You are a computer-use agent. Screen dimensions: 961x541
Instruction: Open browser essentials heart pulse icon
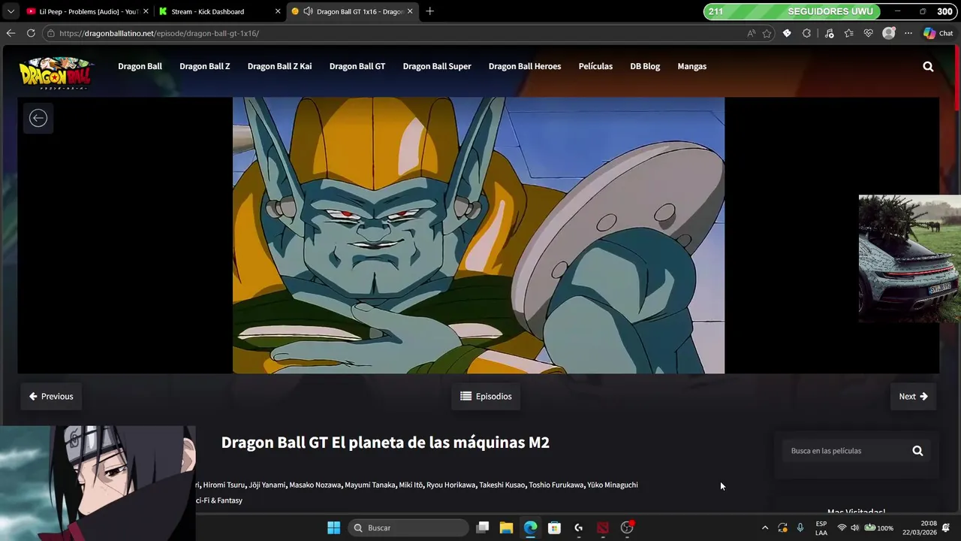(869, 33)
